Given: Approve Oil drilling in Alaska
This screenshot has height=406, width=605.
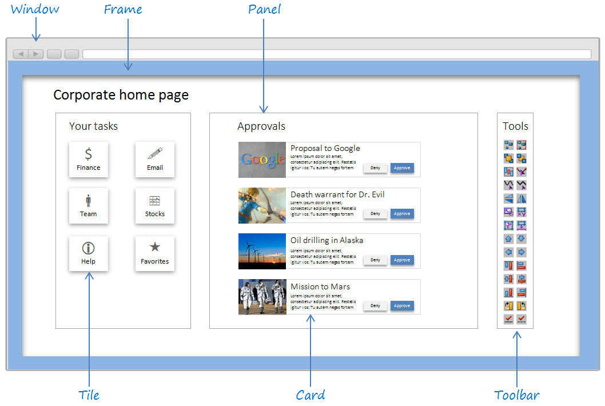Looking at the screenshot, I should coord(402,260).
